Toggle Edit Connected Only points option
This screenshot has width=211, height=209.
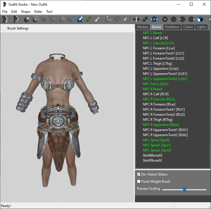[x=145, y=19]
